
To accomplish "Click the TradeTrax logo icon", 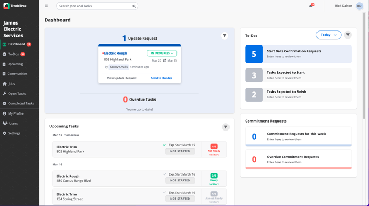I will pos(6,6).
